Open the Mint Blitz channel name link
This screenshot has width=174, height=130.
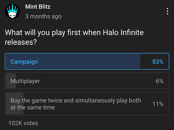[x=38, y=7]
